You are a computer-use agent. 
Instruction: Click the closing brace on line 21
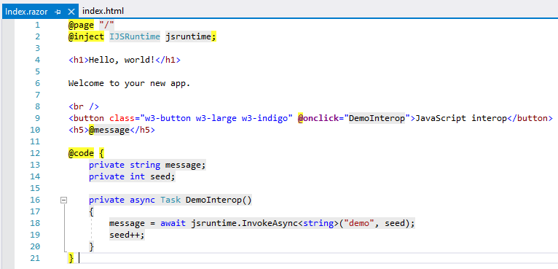coord(71,258)
